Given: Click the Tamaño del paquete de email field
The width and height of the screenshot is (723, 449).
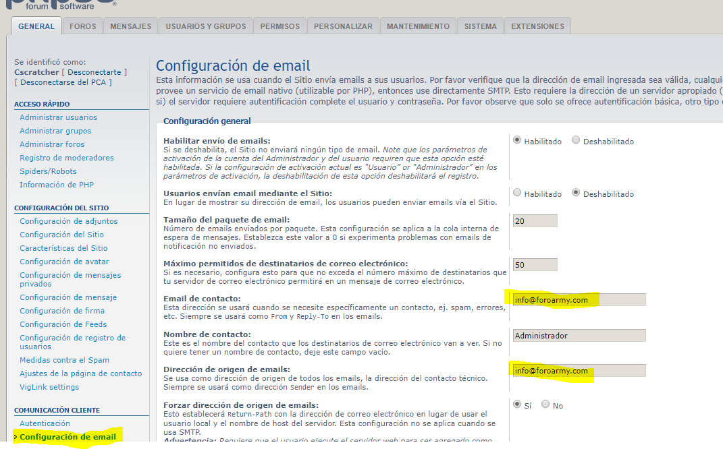Looking at the screenshot, I should tap(535, 220).
